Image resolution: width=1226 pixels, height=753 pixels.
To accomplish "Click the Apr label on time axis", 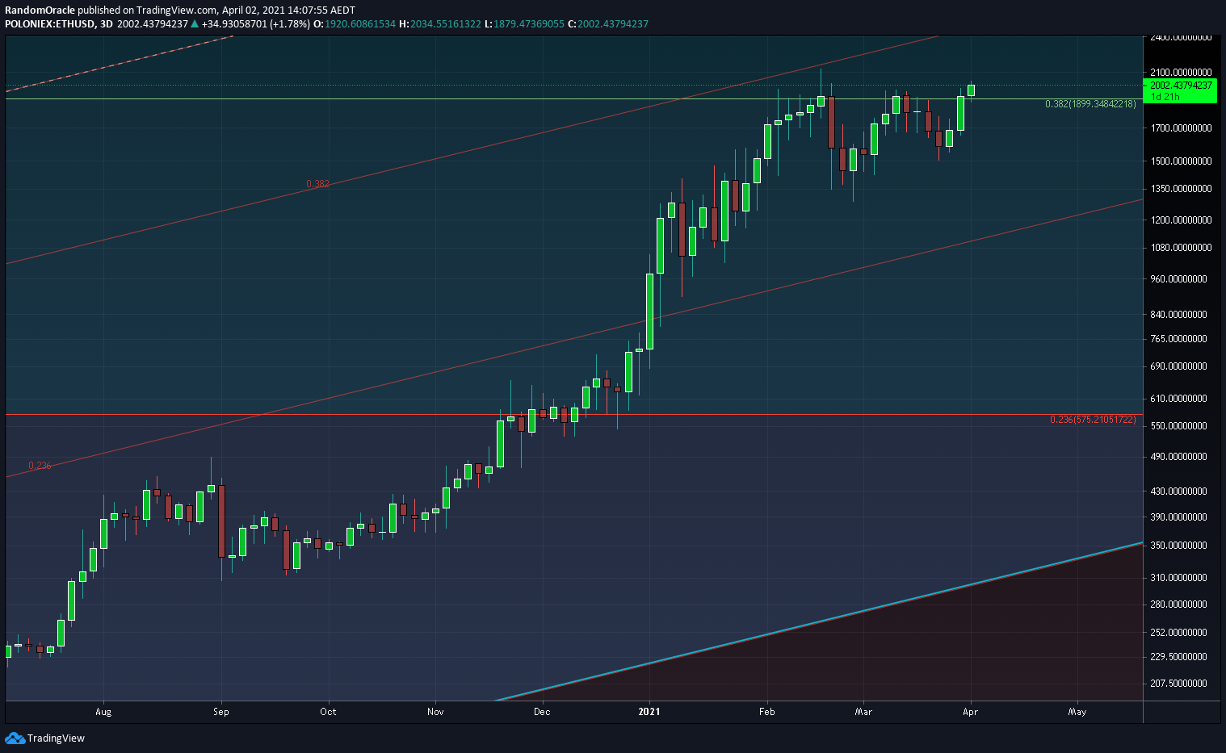I will [x=971, y=712].
